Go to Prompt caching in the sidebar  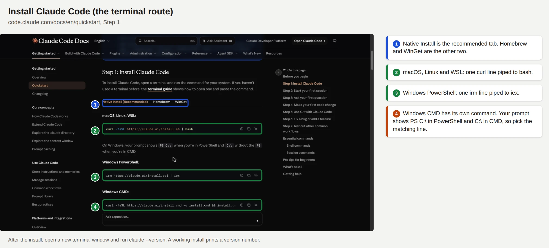[x=43, y=149]
